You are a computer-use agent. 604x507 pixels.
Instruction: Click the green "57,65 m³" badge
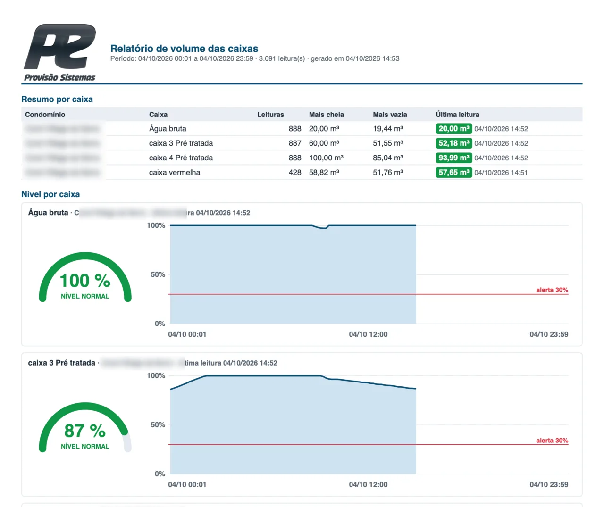coord(454,173)
